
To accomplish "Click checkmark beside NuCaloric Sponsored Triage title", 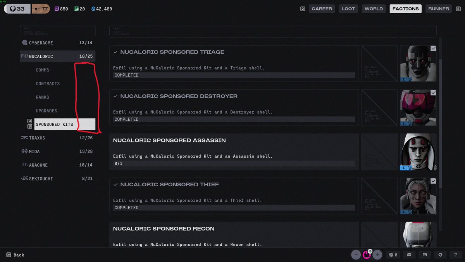I will tap(115, 52).
